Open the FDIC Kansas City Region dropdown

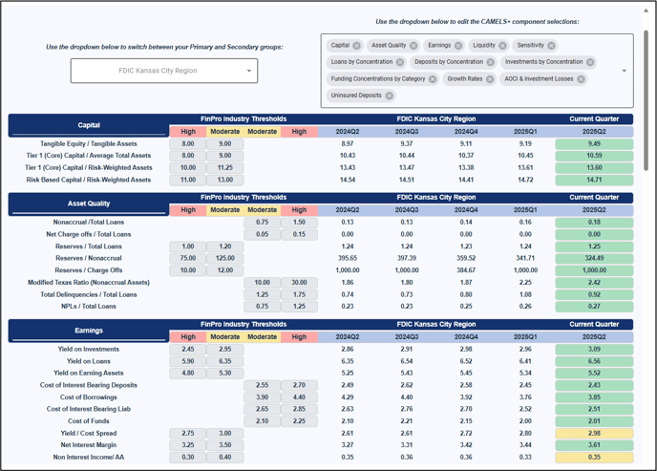point(163,71)
